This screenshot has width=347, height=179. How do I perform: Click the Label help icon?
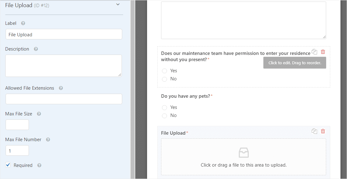click(23, 23)
